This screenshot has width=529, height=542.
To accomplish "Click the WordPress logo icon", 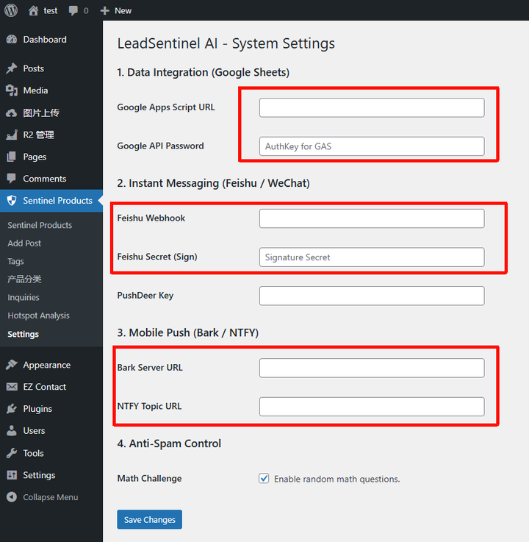I will [11, 10].
